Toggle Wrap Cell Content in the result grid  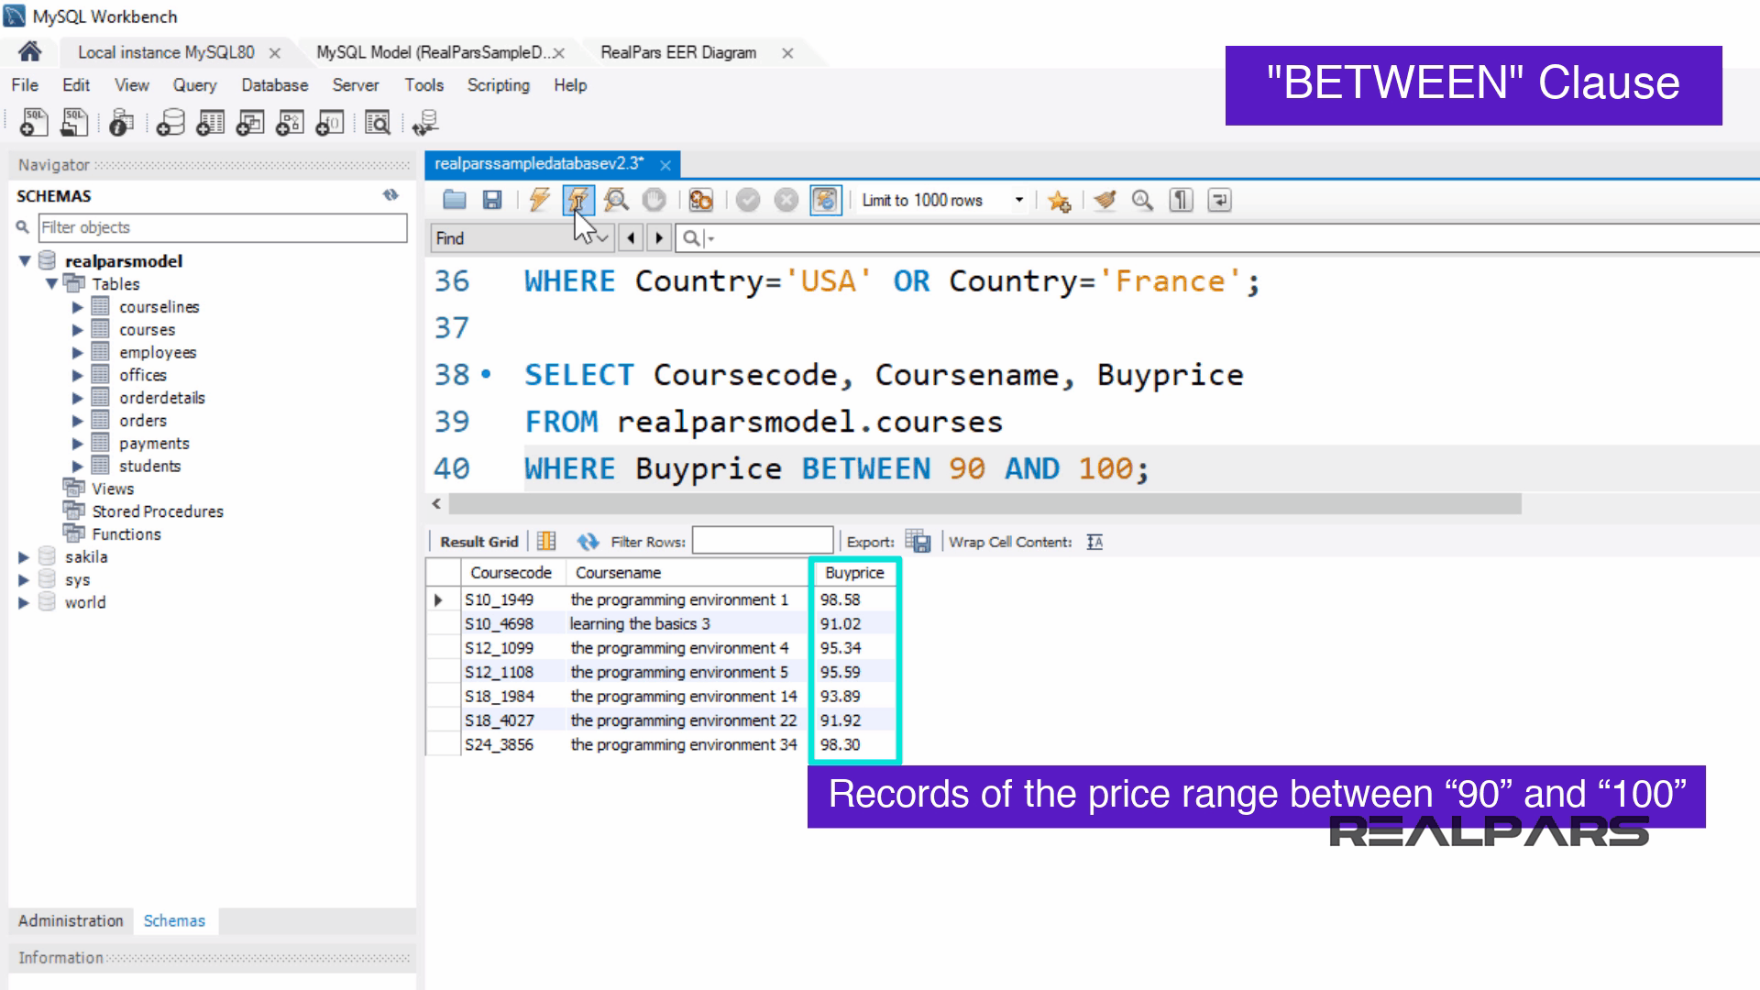pos(1094,541)
